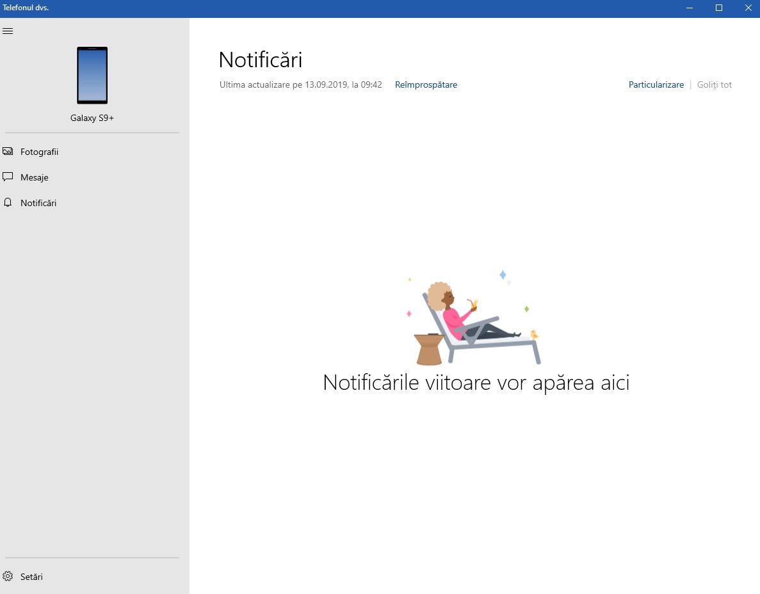The height and width of the screenshot is (594, 760).
Task: Select Notificări in the sidebar
Action: tap(38, 203)
